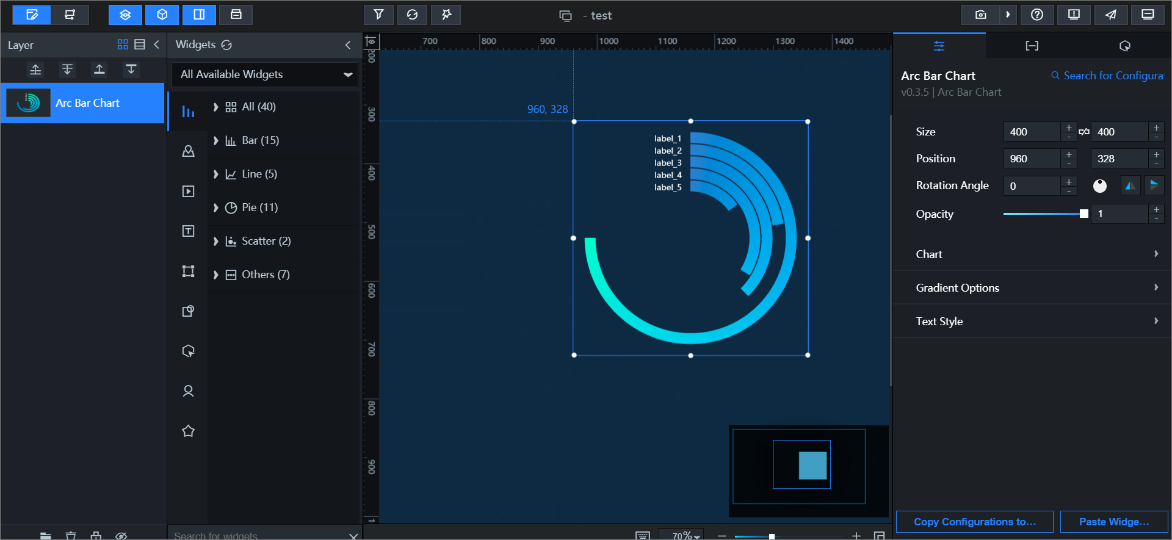Click the snapshot camera icon

point(980,15)
